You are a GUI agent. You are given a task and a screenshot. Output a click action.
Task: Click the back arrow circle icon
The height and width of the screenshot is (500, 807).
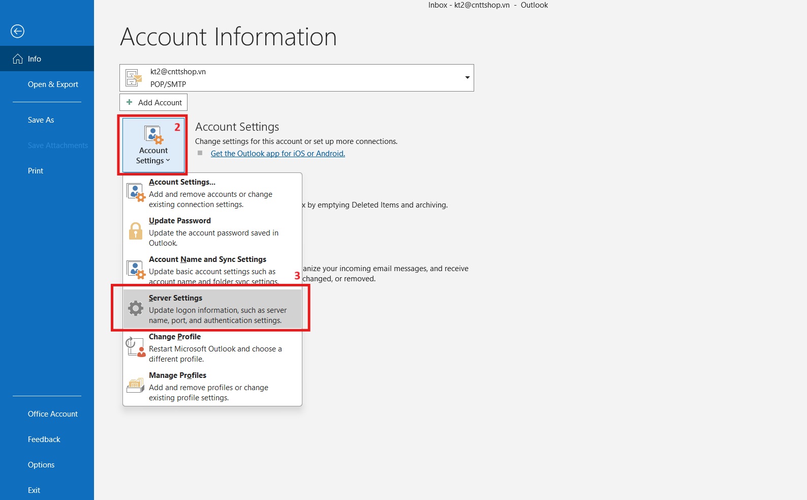click(x=18, y=32)
